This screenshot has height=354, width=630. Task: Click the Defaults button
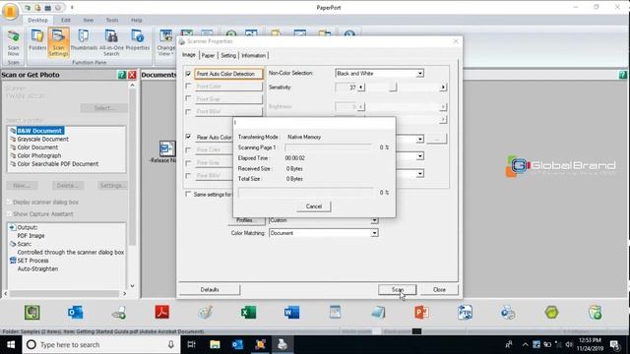pos(210,289)
